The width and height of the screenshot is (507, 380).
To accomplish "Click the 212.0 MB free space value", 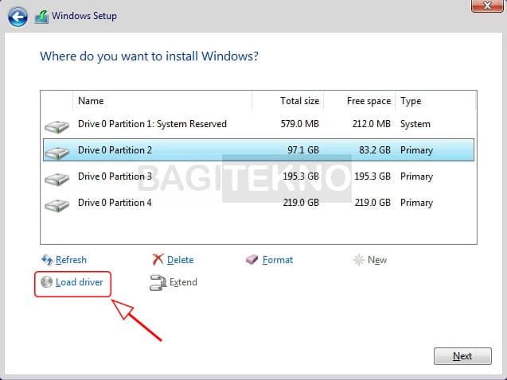I will [372, 124].
